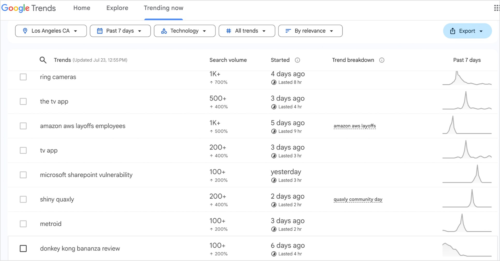Screen dimensions: 500x261
Task: Select the metroid row checkbox
Action: [23, 224]
